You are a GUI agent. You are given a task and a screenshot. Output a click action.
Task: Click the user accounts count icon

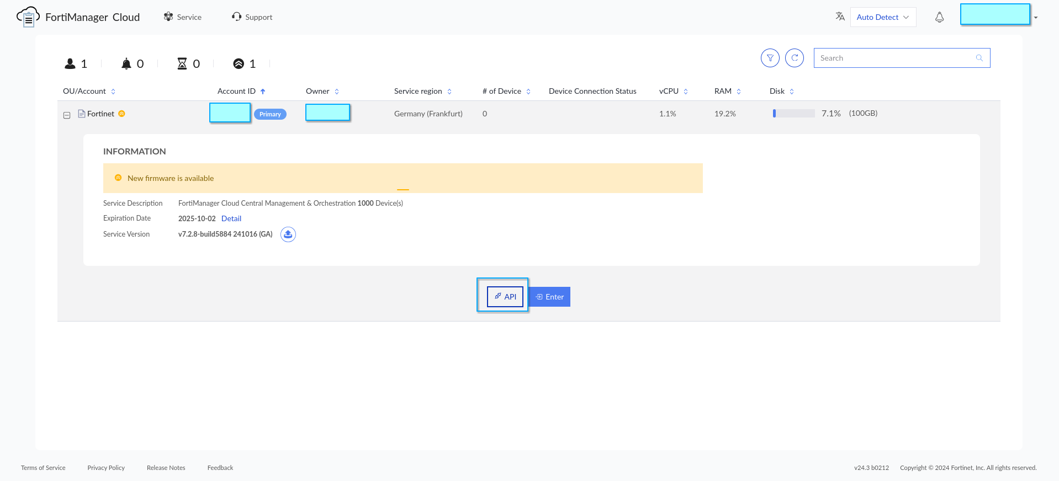70,63
